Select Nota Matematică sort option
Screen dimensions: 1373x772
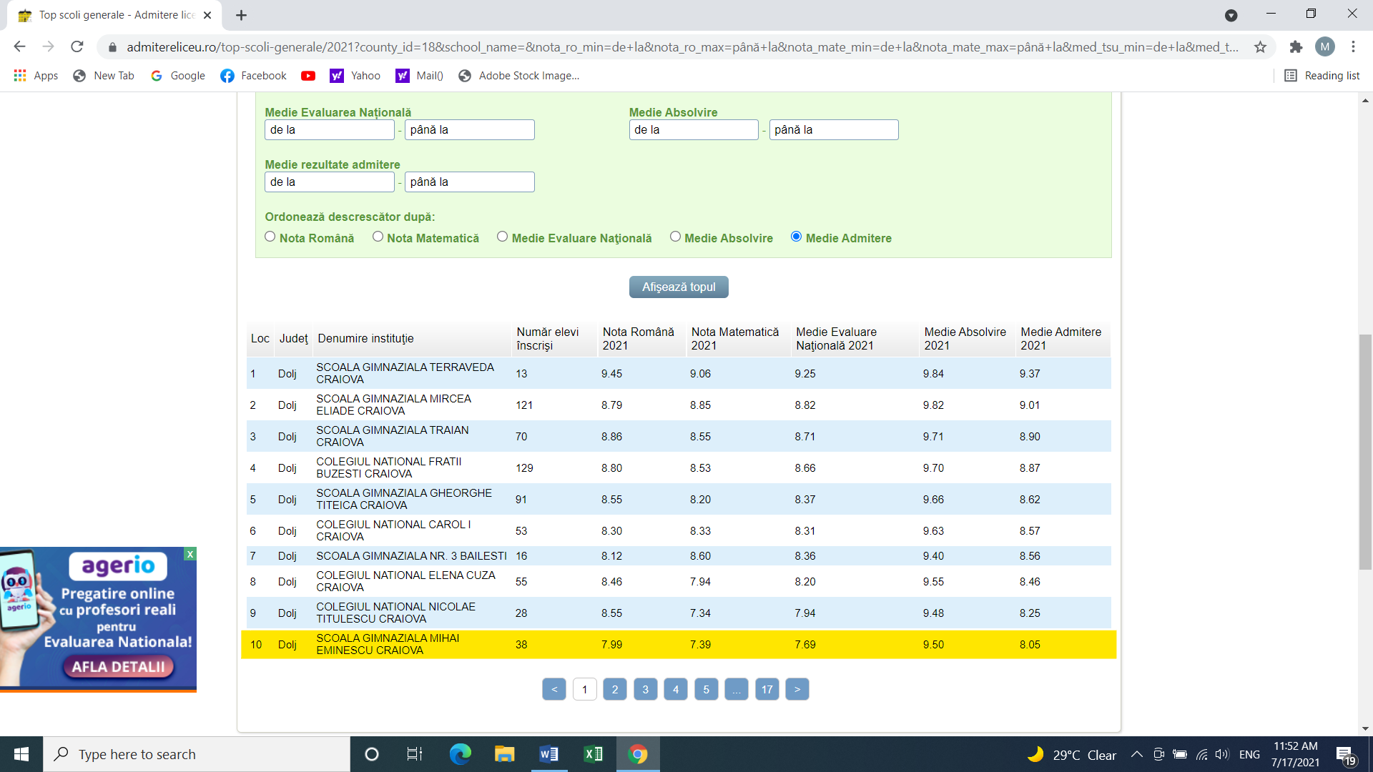tap(378, 237)
